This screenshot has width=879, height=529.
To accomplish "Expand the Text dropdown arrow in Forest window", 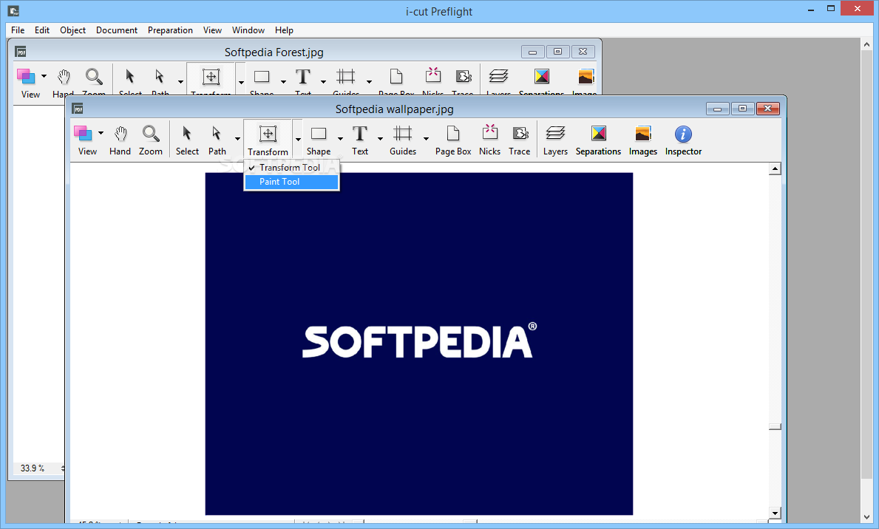I will 323,82.
